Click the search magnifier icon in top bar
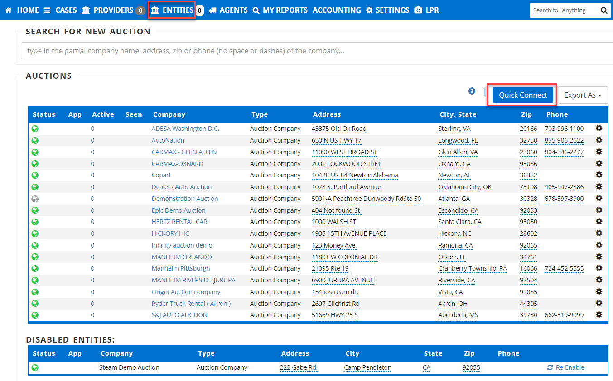Screen dimensions: 613x381 coord(604,10)
